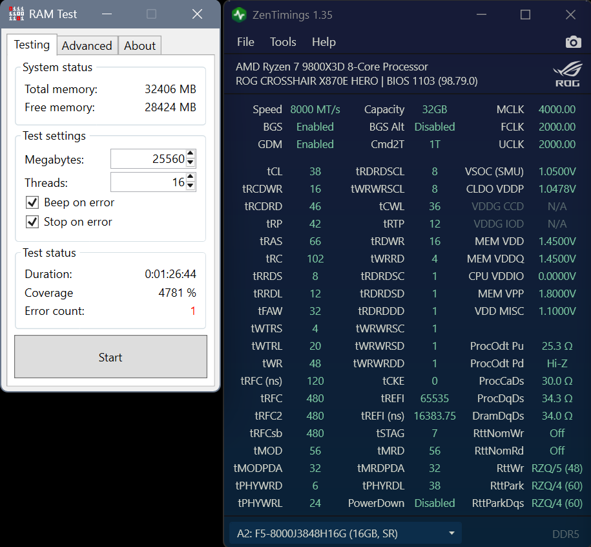Click the tREFI (ns) value 16383.75

435,416
